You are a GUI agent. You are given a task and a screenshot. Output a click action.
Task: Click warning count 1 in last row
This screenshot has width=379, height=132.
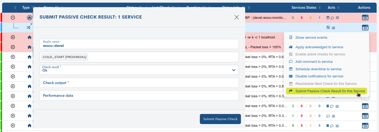(311, 126)
